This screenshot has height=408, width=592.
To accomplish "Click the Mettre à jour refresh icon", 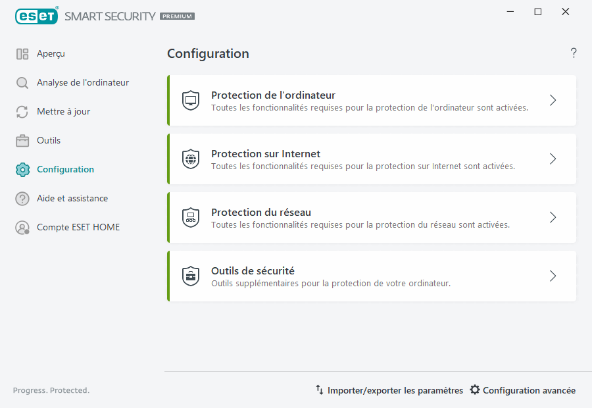I will click(x=22, y=111).
